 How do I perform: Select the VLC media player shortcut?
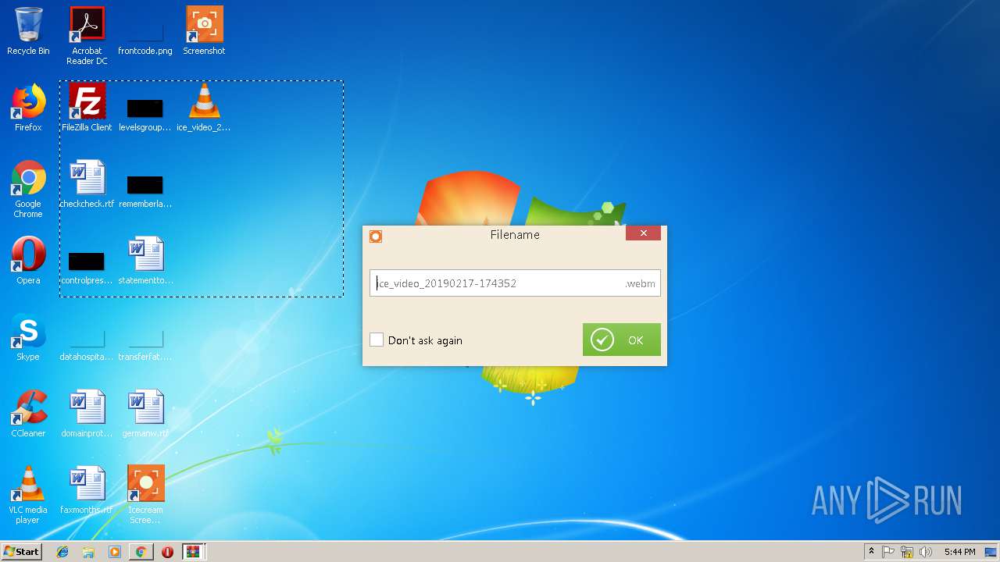[28, 495]
